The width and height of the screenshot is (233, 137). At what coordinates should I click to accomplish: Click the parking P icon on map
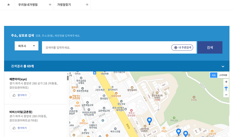click(x=103, y=120)
